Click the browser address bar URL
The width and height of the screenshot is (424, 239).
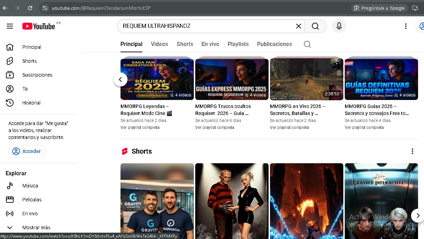pyautogui.click(x=101, y=8)
